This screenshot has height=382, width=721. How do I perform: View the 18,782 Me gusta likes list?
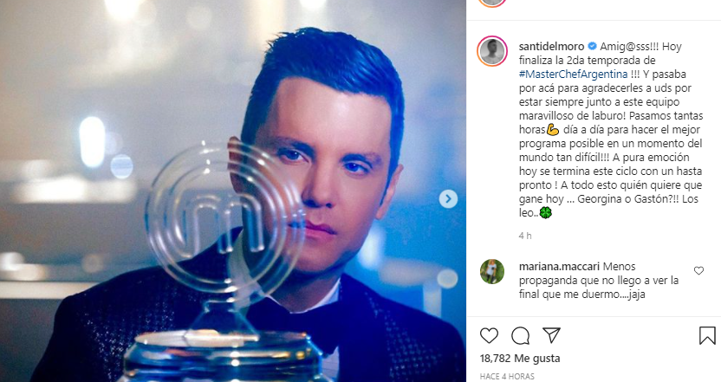point(520,358)
